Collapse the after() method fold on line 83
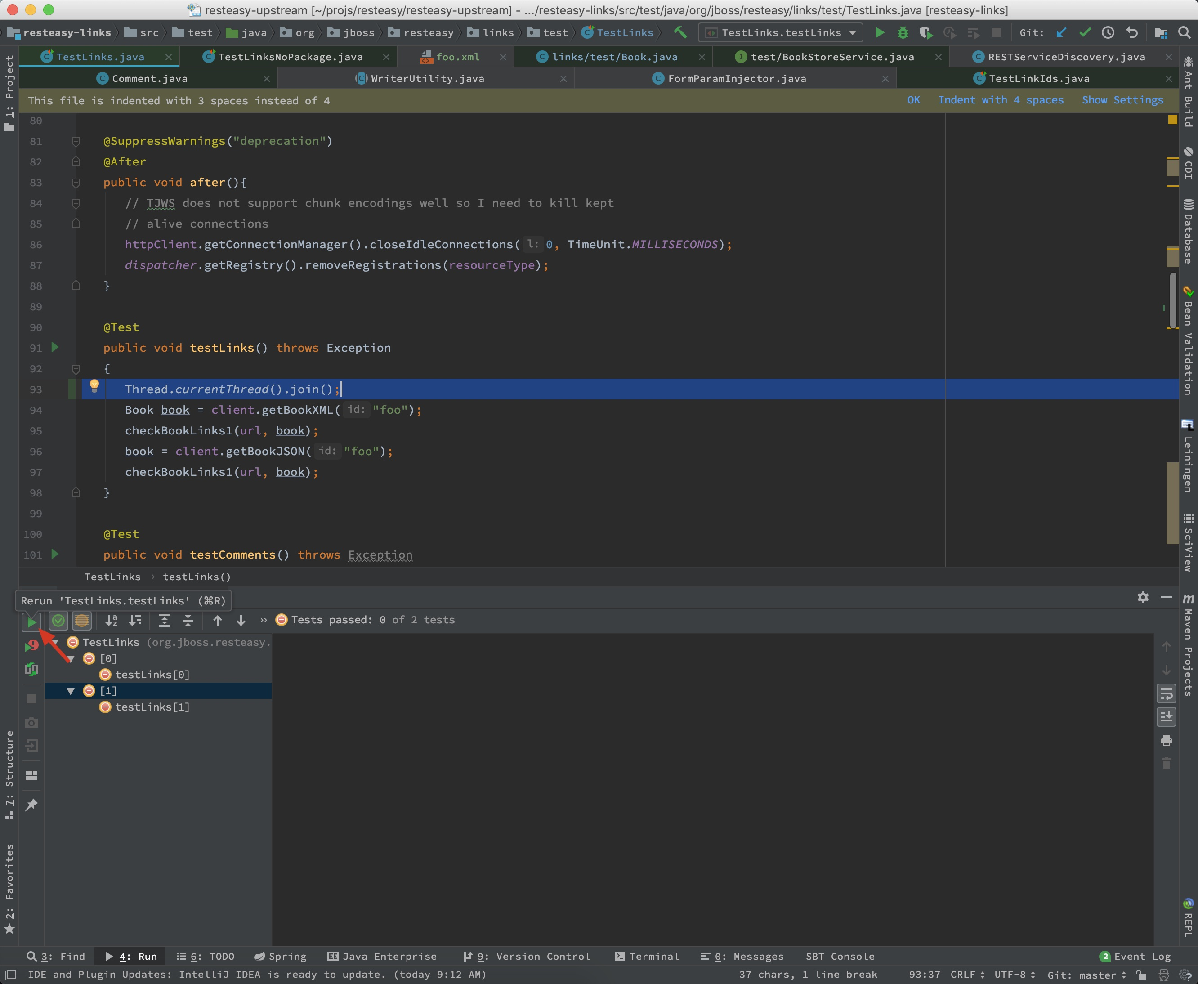The height and width of the screenshot is (984, 1198). [76, 183]
